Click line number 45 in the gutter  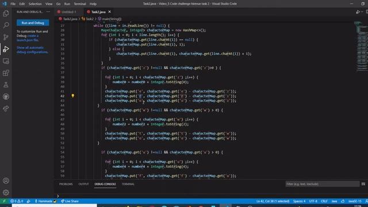pos(62,110)
